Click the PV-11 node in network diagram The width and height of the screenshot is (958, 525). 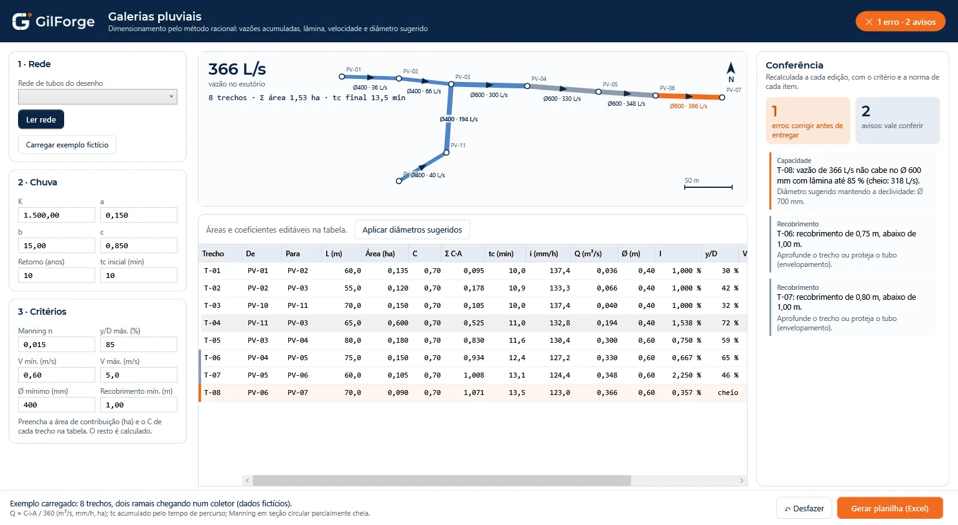(446, 152)
